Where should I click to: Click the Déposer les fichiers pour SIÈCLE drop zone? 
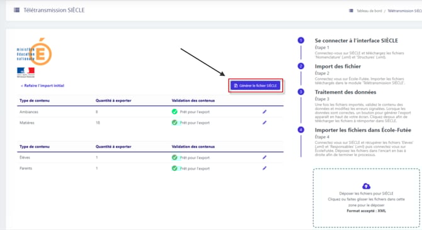click(367, 198)
